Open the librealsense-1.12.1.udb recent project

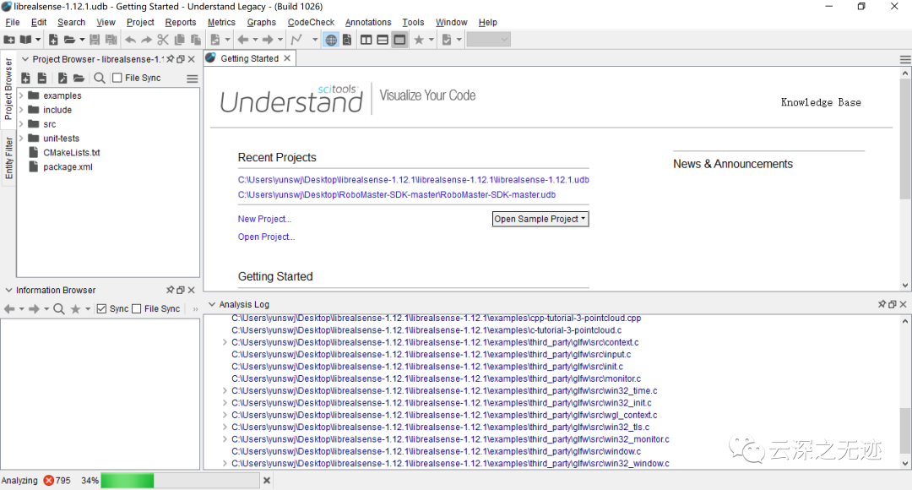[414, 180]
